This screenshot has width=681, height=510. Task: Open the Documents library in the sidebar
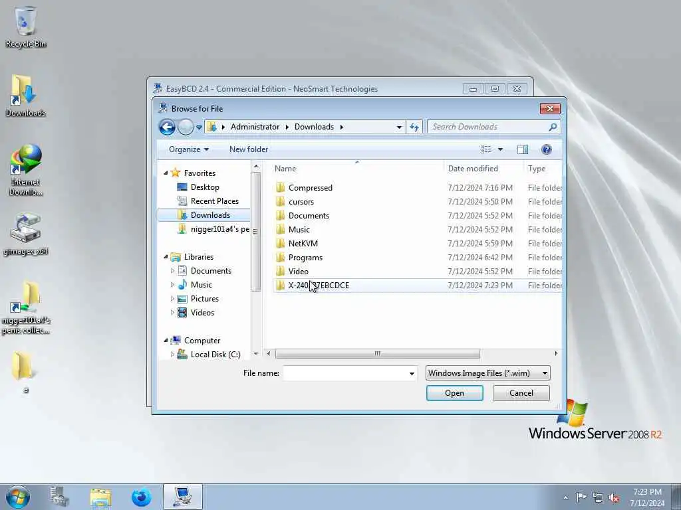(211, 271)
